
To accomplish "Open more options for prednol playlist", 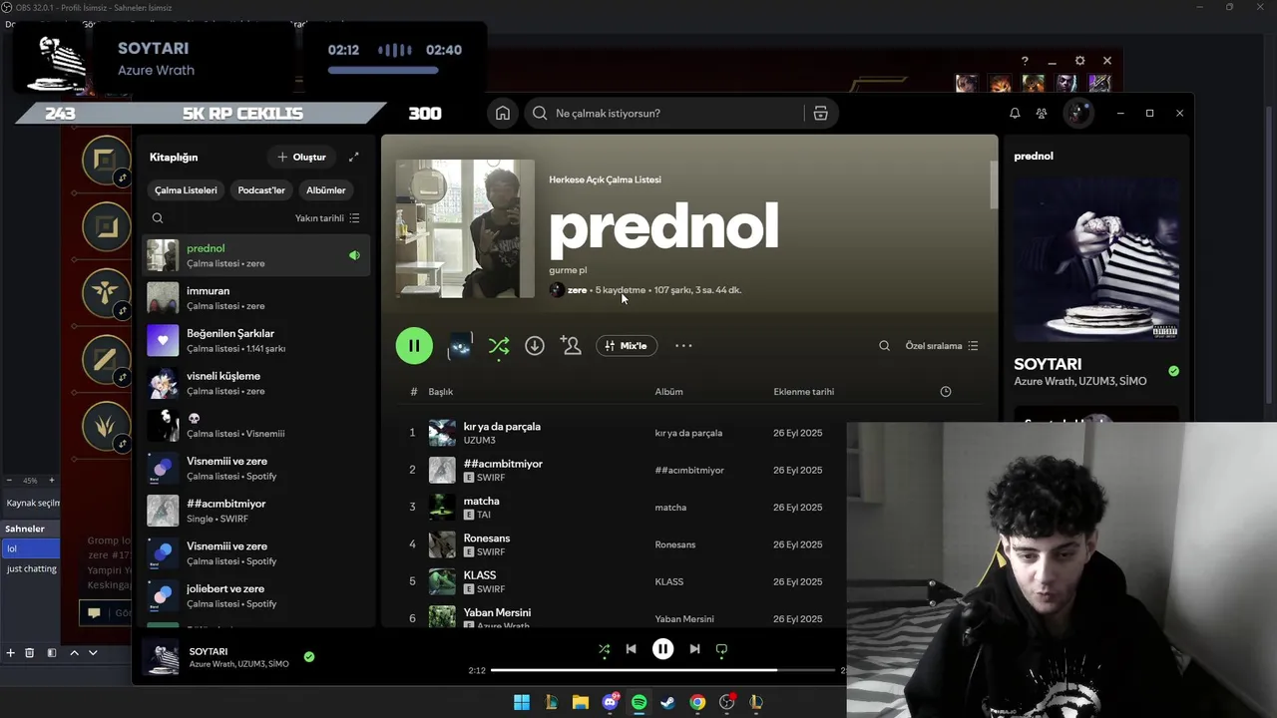I will (x=683, y=346).
